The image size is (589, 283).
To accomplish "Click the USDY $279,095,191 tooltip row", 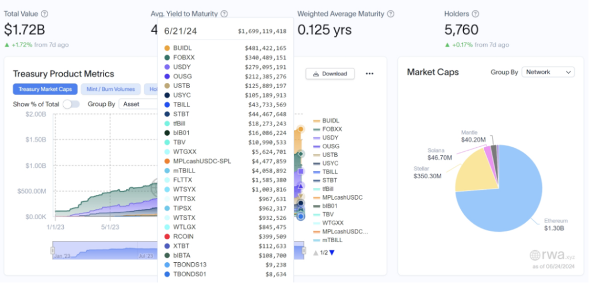I will pos(225,67).
